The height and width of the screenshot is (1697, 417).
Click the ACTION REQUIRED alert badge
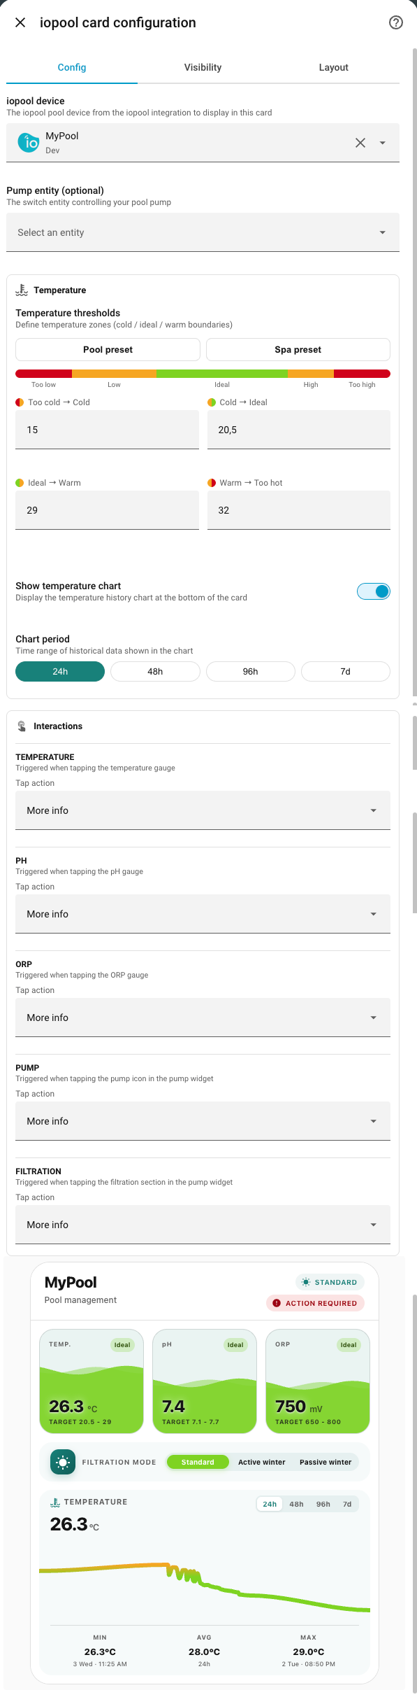click(x=315, y=1303)
